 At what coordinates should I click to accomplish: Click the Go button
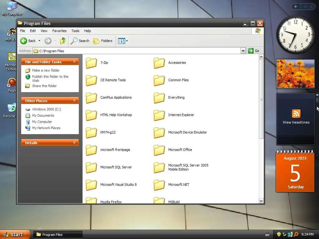254,51
